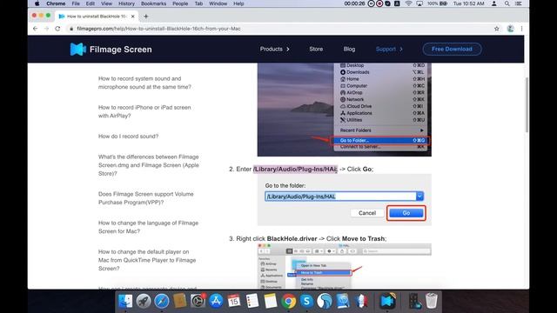Open the Help menu
557x313 pixels.
(x=238, y=3)
